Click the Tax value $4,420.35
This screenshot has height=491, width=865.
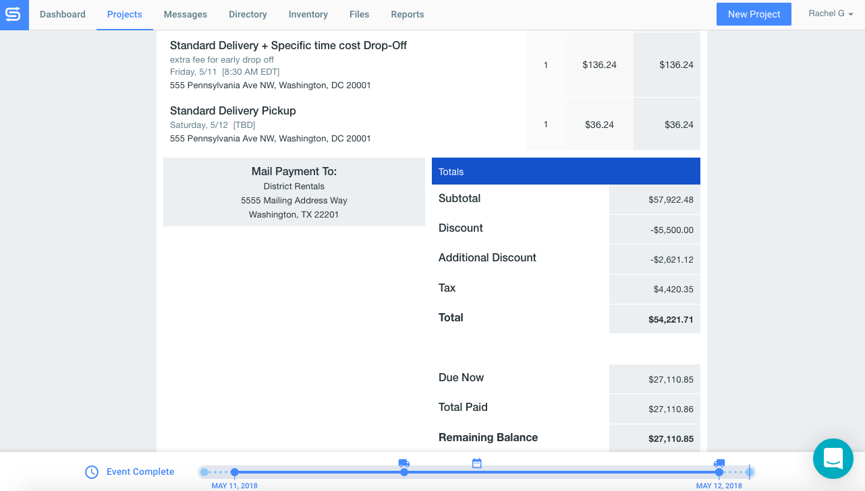tap(673, 289)
